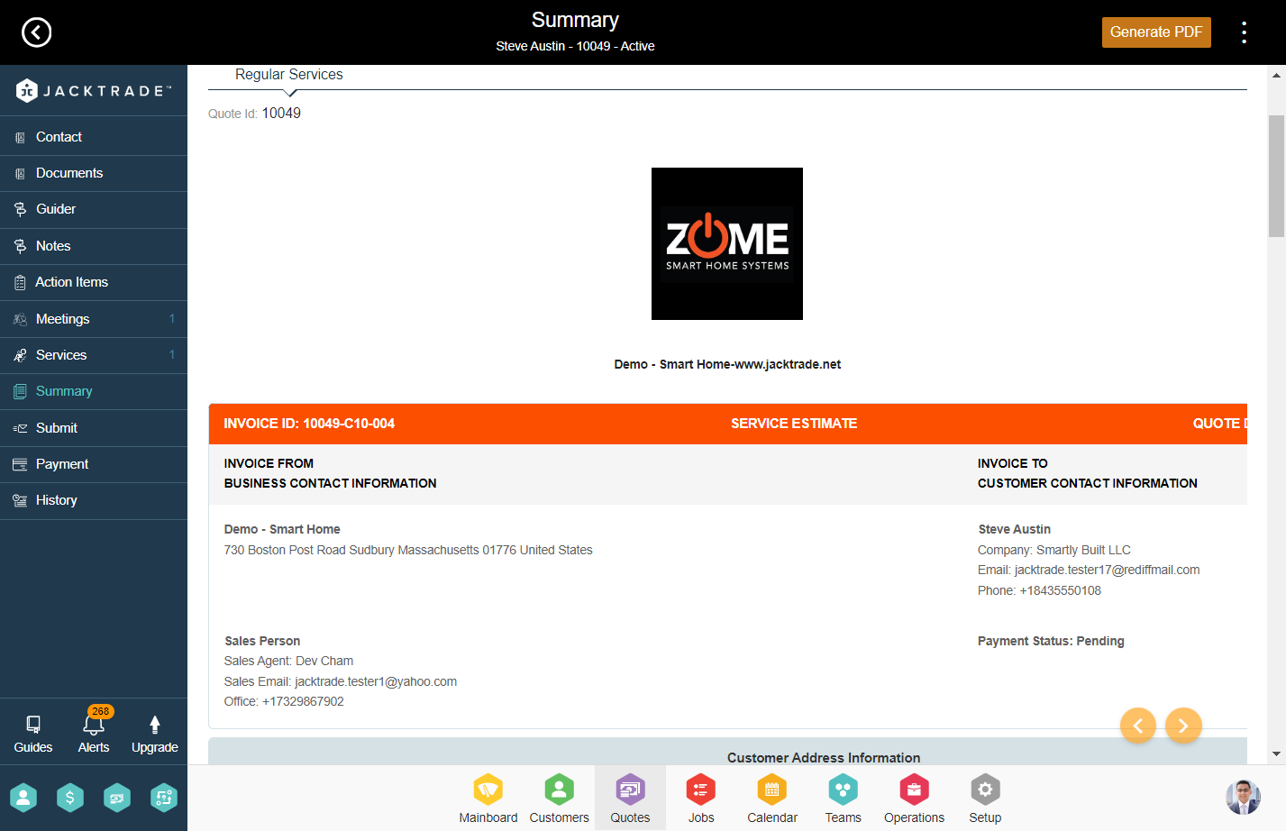Click the scrollbar up arrow
Image resolution: width=1286 pixels, height=831 pixels.
pyautogui.click(x=1276, y=75)
